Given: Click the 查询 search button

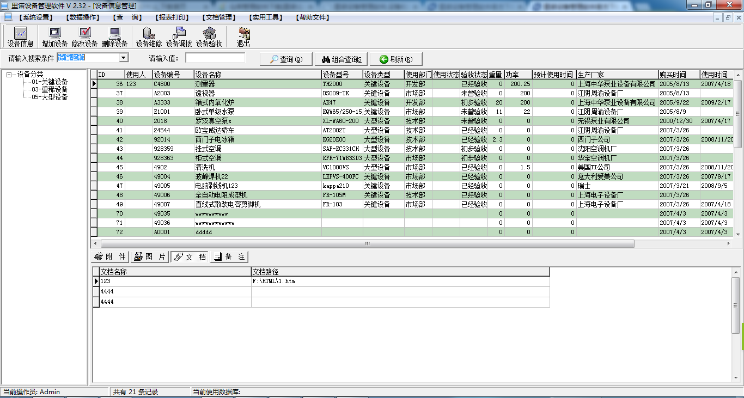Looking at the screenshot, I should (x=286, y=59).
